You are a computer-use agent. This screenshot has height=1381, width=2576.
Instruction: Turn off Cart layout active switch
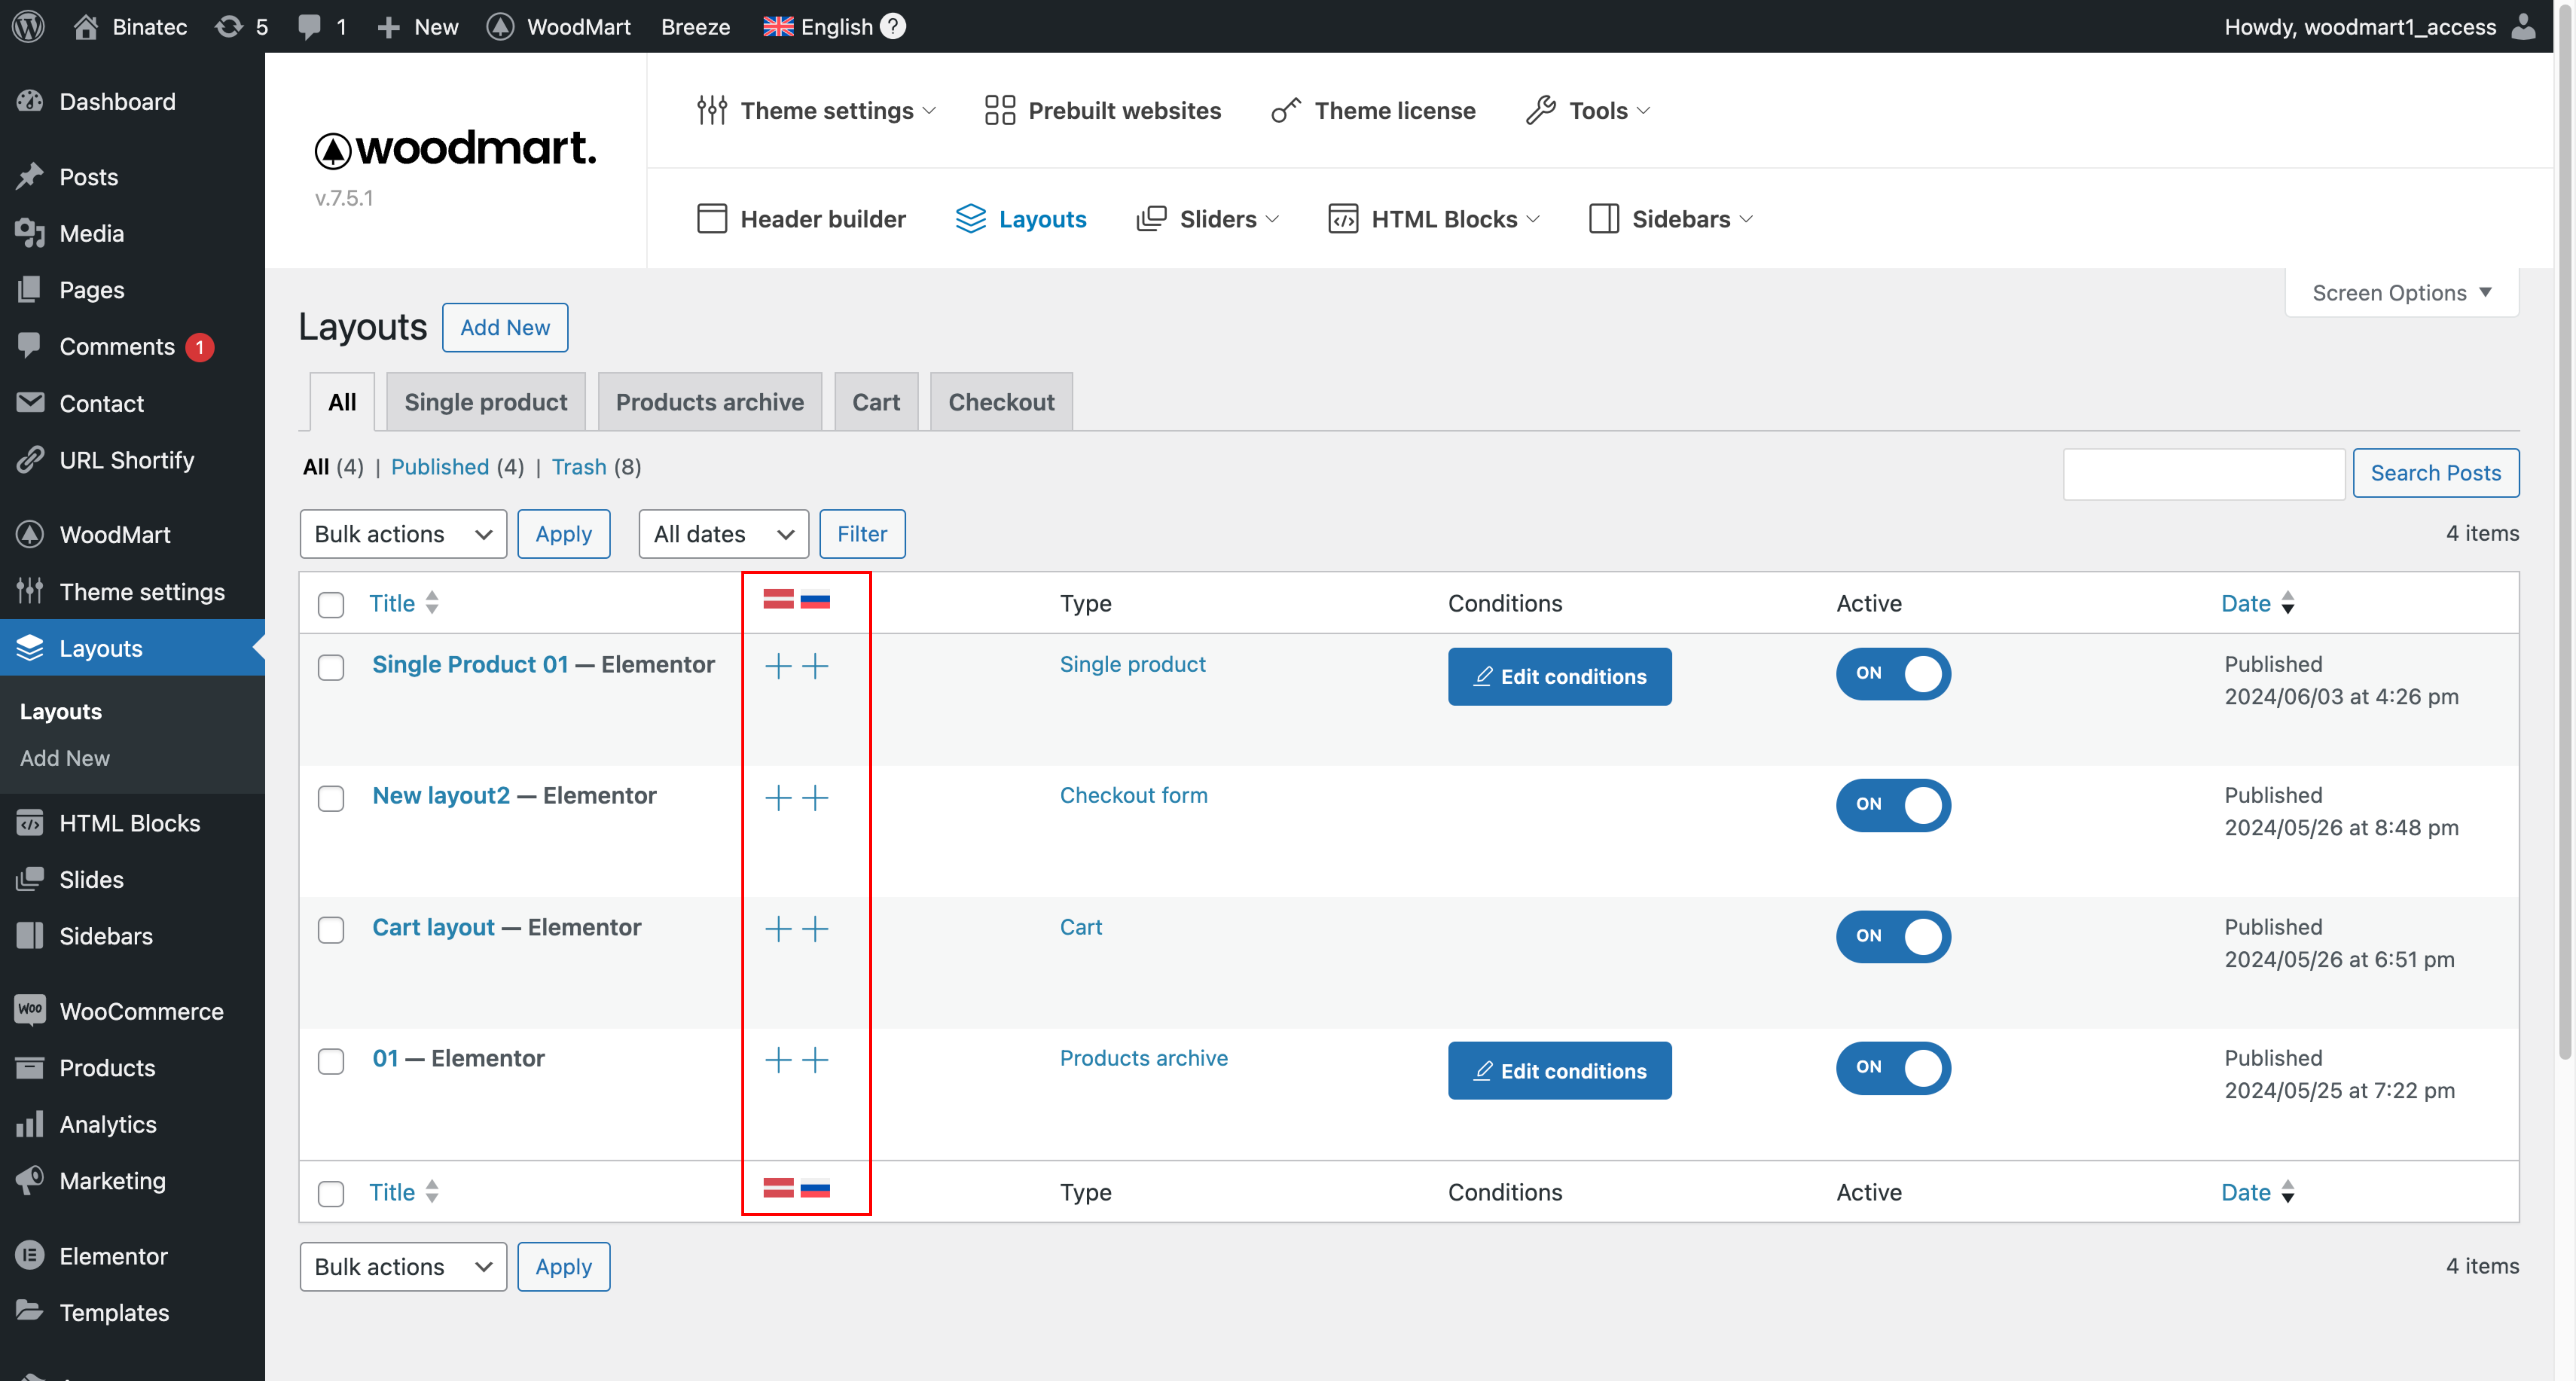[x=1893, y=937]
